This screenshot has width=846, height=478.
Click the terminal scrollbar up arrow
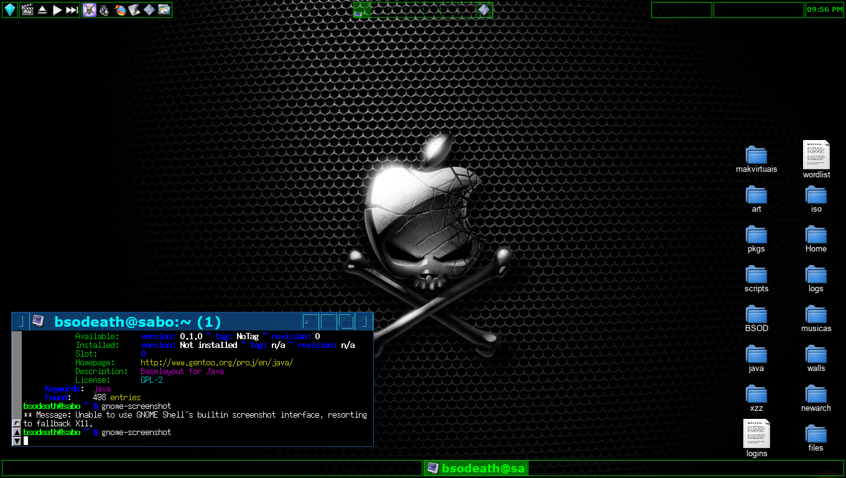[17, 432]
